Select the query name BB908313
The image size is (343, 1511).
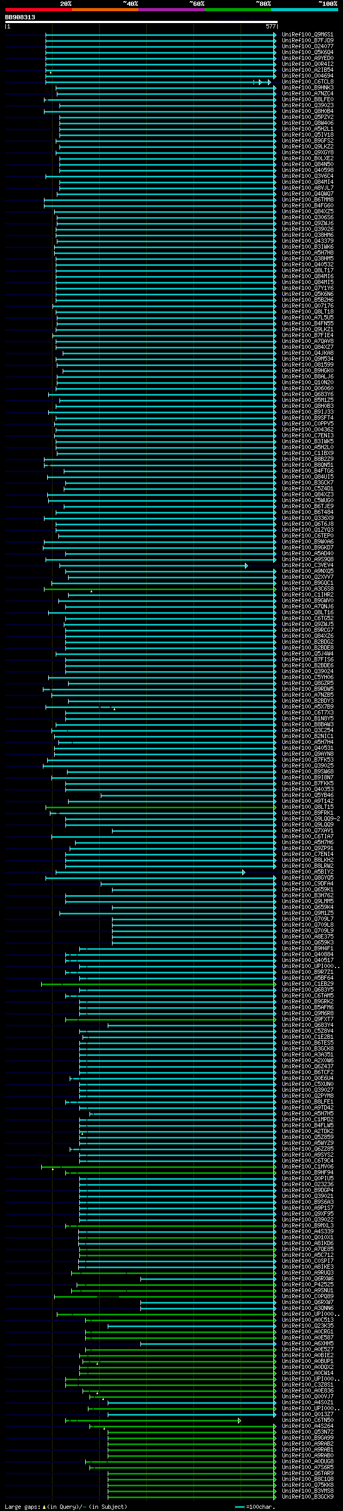[x=20, y=18]
